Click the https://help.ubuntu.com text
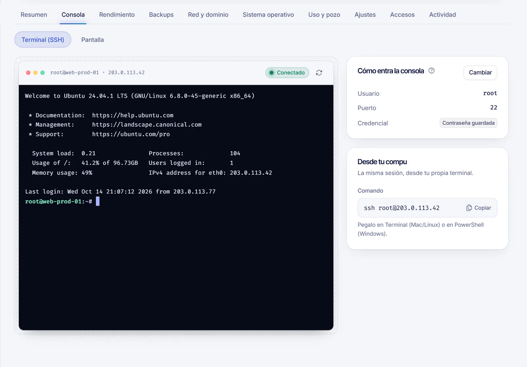 [133, 115]
